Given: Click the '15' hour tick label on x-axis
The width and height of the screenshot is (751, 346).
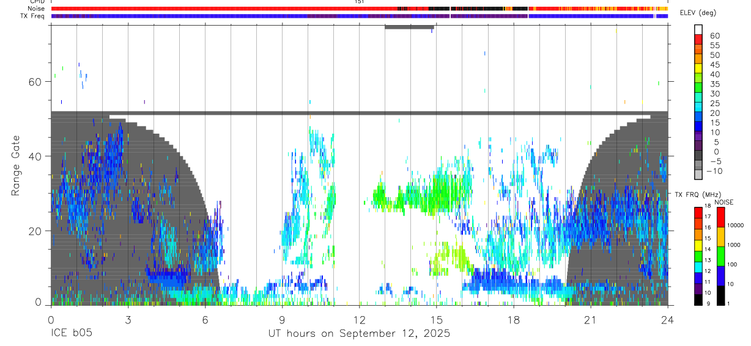Looking at the screenshot, I should [x=437, y=320].
